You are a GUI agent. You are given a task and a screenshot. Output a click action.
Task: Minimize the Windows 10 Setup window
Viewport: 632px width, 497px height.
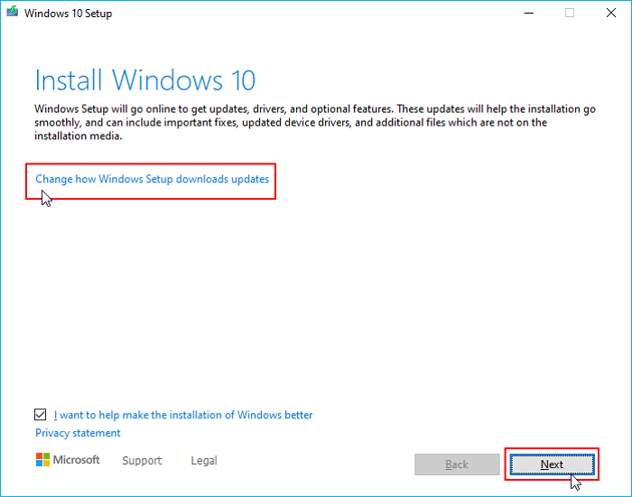point(529,13)
